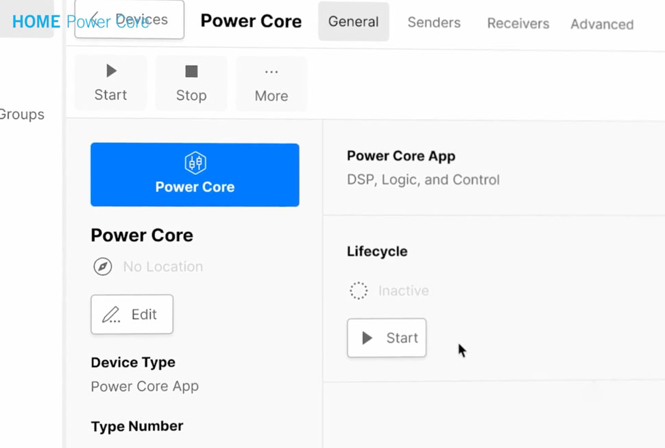Click the play triangle in Lifecycle Start

pyautogui.click(x=367, y=338)
